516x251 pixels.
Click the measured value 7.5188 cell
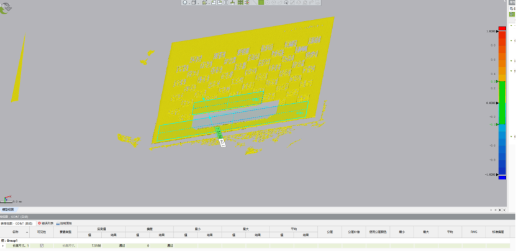pos(89,246)
